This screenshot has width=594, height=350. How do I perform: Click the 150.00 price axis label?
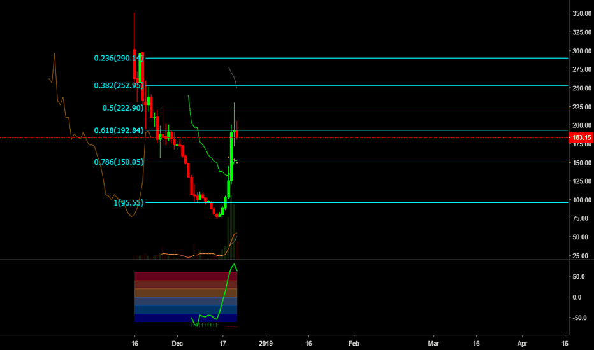pos(582,163)
